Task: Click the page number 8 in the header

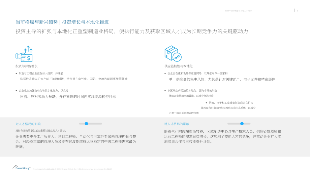Action: coord(298,11)
